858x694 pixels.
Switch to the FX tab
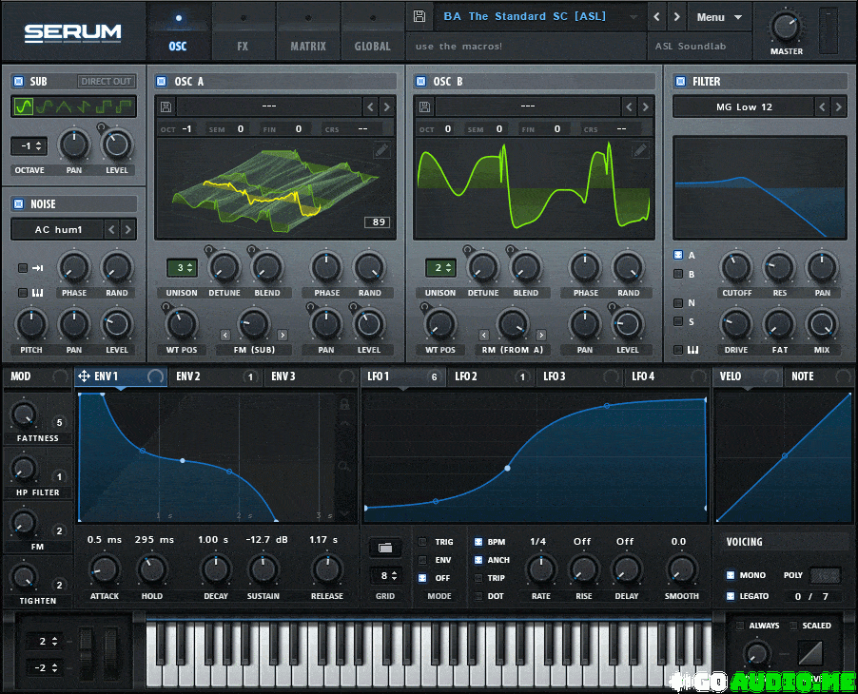coord(243,33)
